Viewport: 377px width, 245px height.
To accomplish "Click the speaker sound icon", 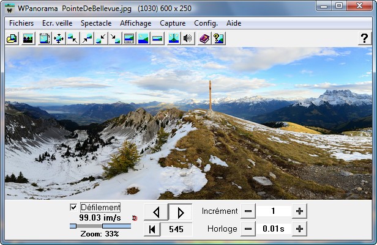I will 188,38.
